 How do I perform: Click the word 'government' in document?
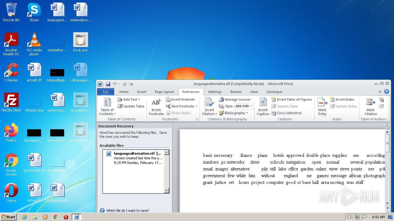pos(214,176)
